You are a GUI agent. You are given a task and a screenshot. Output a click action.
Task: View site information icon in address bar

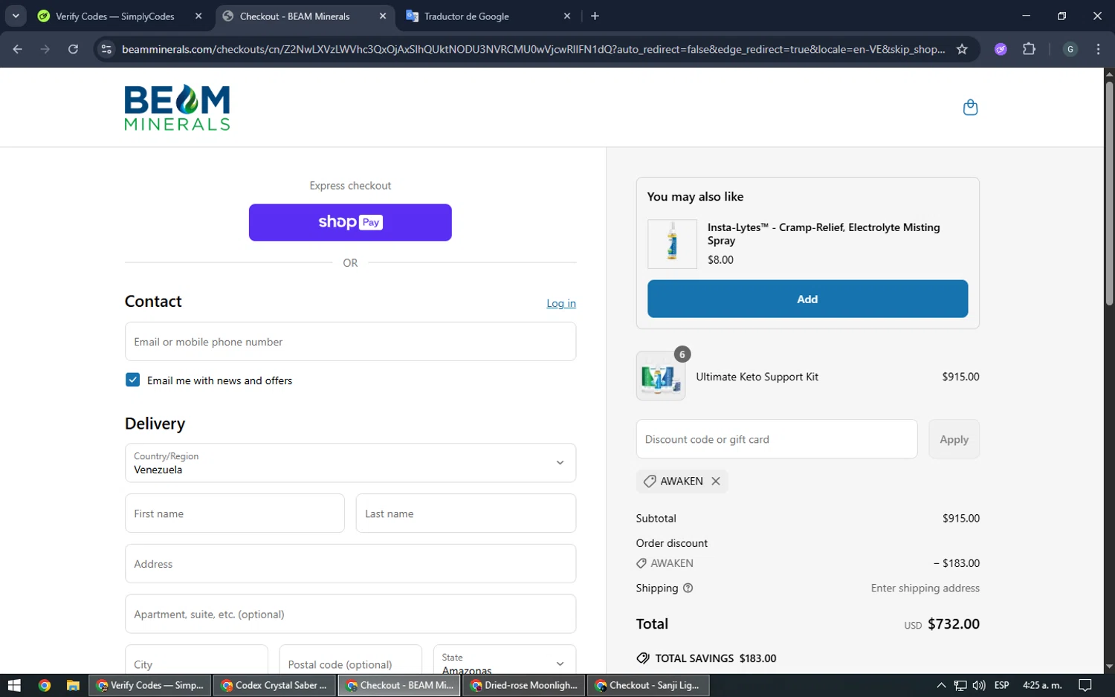coord(106,49)
